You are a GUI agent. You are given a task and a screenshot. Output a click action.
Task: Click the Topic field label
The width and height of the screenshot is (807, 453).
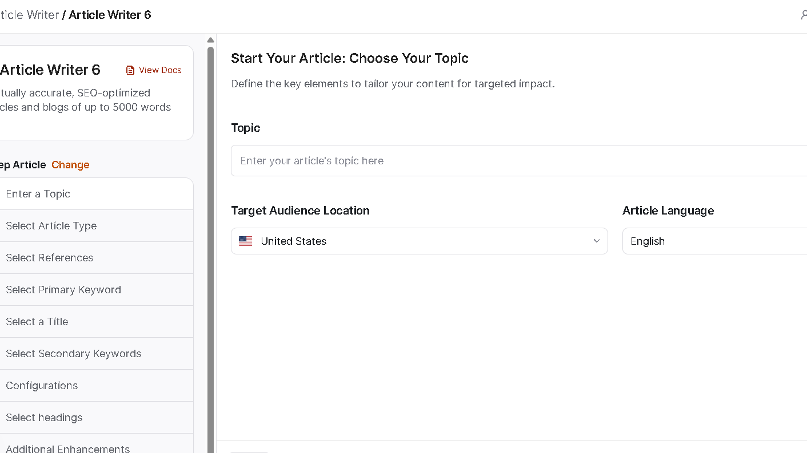[x=246, y=128]
